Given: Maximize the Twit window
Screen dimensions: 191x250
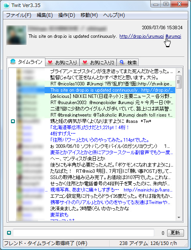Looking at the screenshot, I should (166, 4).
